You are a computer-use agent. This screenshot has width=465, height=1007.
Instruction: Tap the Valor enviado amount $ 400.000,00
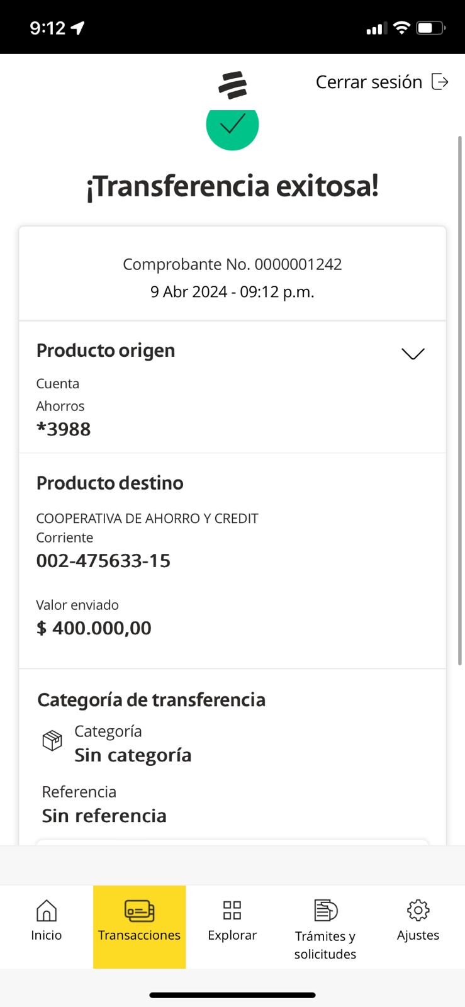(x=94, y=628)
